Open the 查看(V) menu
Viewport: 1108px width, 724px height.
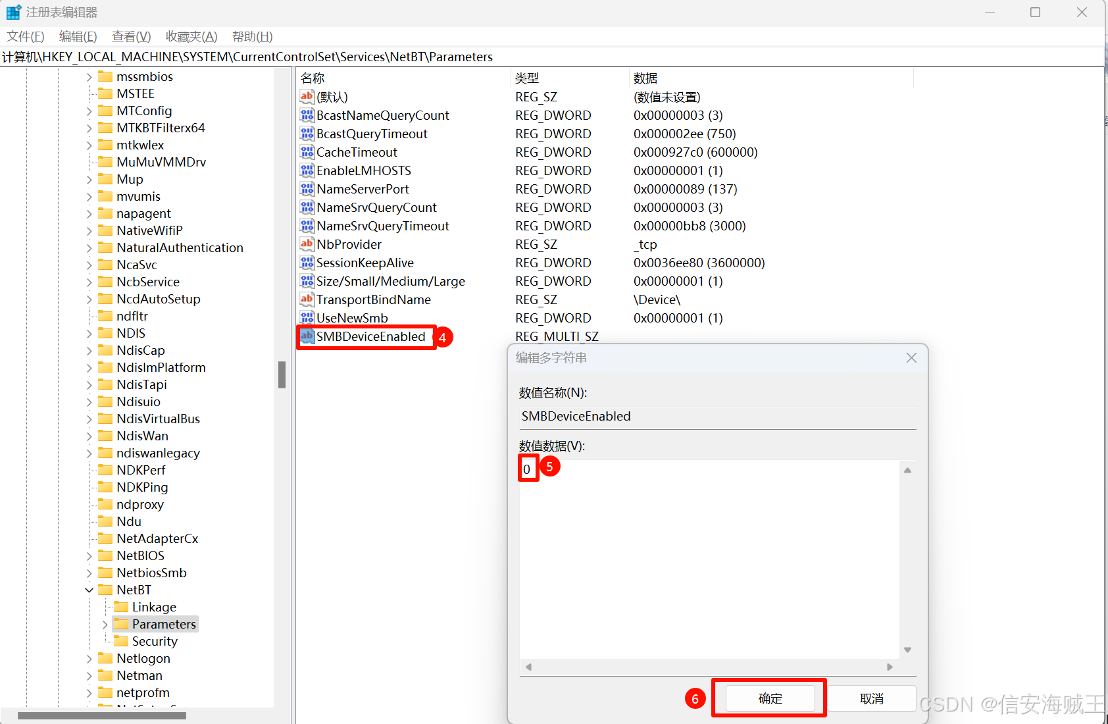pos(131,37)
